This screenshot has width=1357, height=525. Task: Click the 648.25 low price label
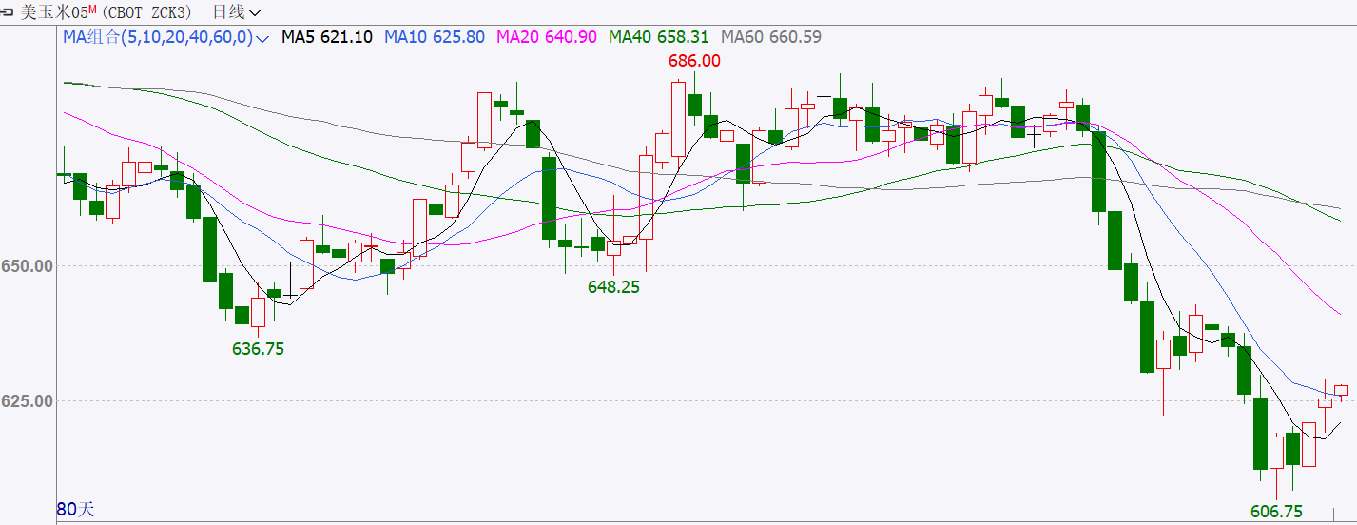613,286
